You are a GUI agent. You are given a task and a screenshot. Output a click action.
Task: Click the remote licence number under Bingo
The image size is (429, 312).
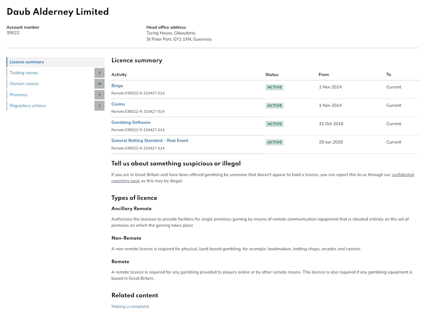pos(138,93)
